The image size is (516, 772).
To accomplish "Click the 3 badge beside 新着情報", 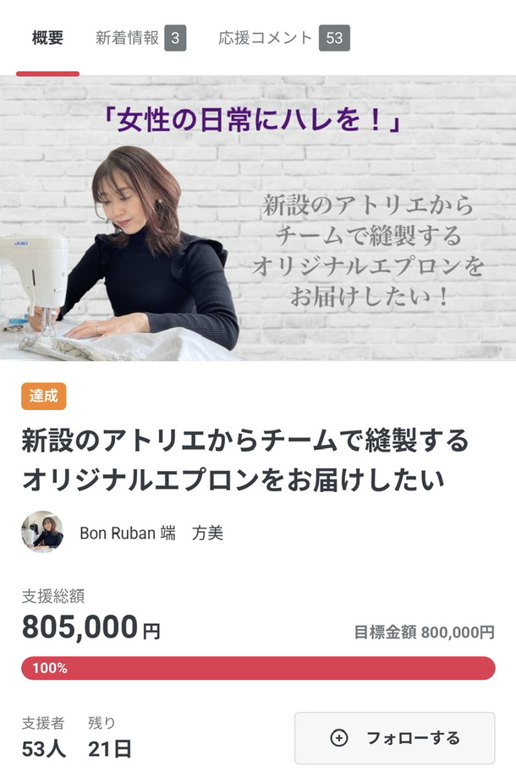I will 175,37.
